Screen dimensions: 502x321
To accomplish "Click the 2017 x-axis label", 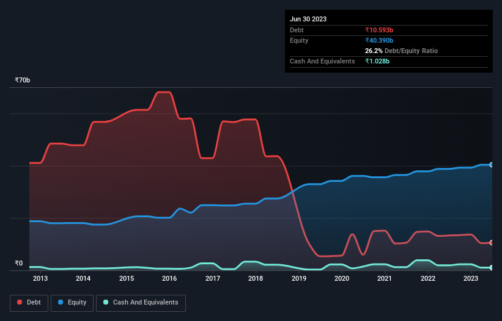I will click(213, 278).
